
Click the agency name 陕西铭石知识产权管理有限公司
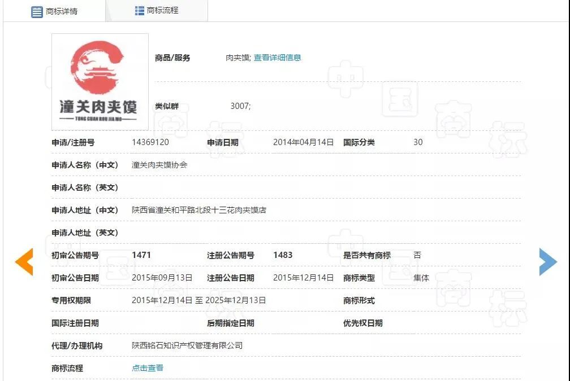coord(187,345)
